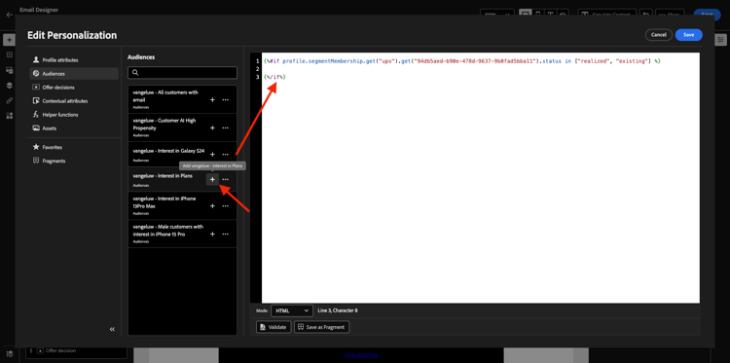Click 'Line 3, Character 8' status text
This screenshot has width=730, height=363.
(x=338, y=310)
